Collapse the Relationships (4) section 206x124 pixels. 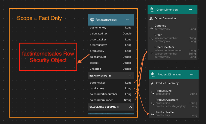[x=130, y=75]
